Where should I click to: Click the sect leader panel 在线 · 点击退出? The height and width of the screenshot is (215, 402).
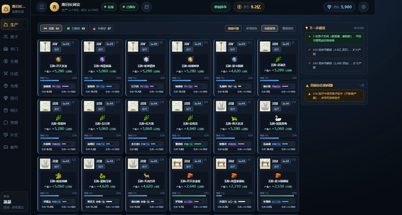(14, 202)
